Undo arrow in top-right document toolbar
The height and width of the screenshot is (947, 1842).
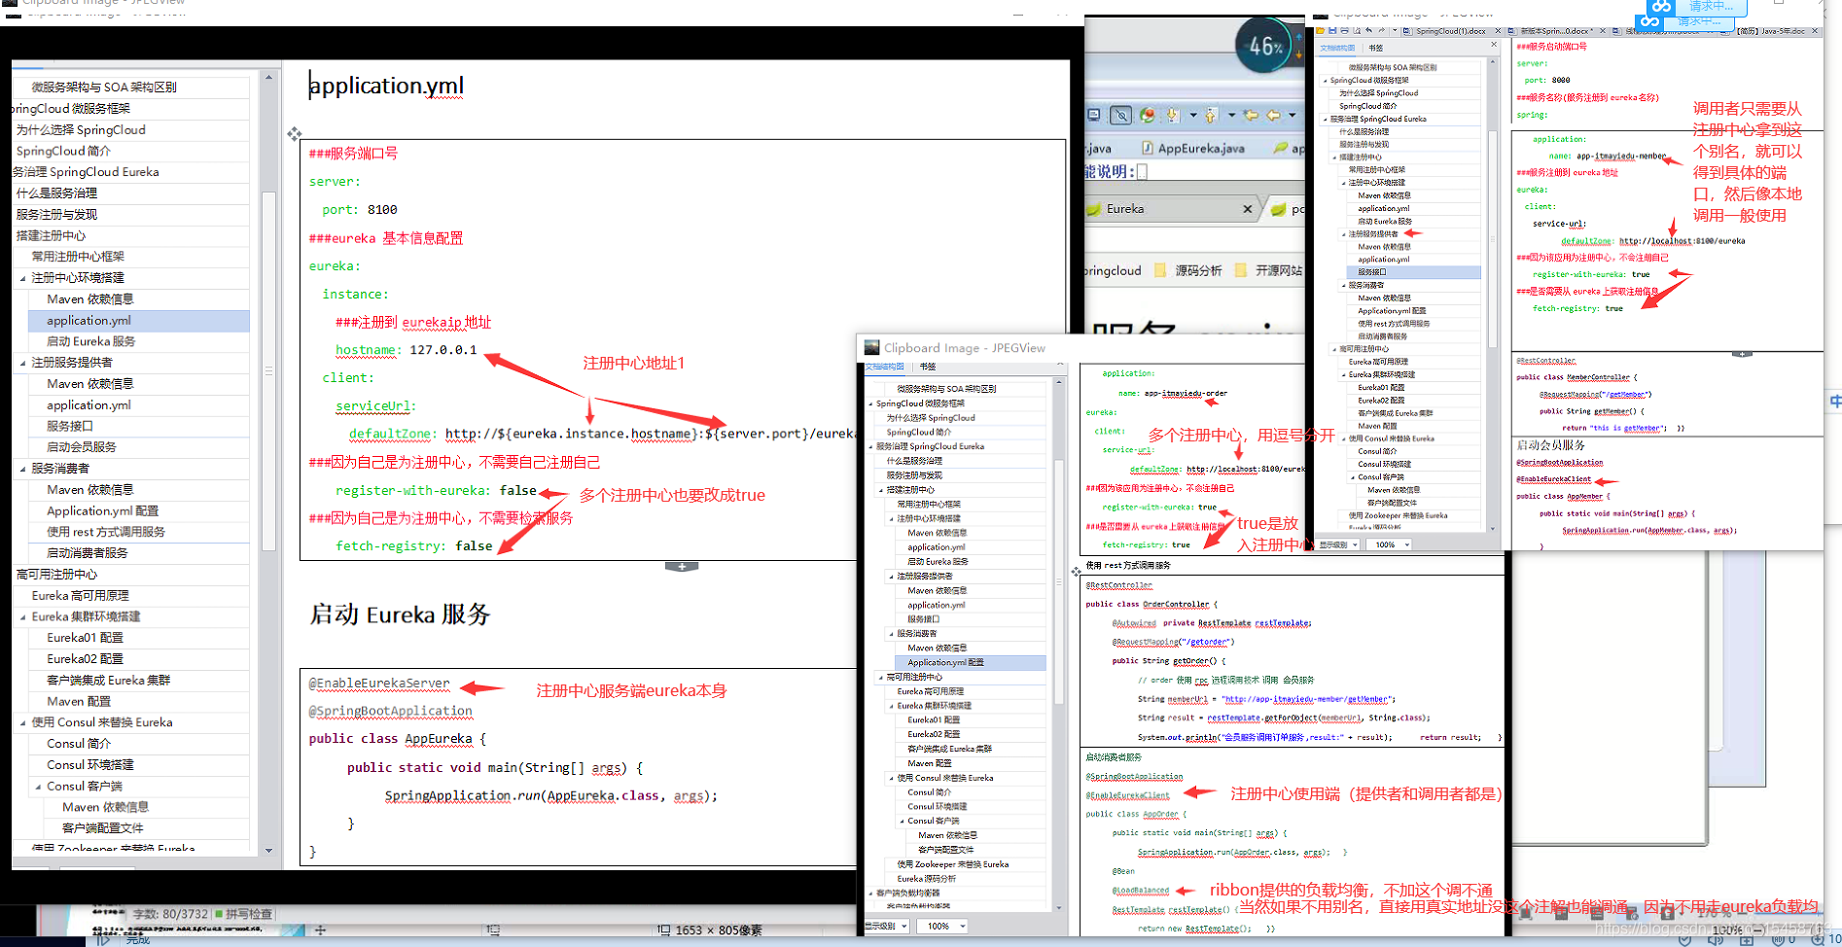pos(1369,31)
